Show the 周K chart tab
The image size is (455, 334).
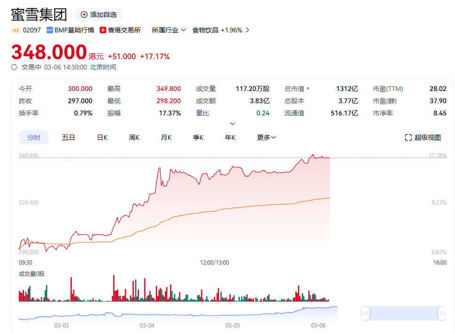tap(134, 137)
